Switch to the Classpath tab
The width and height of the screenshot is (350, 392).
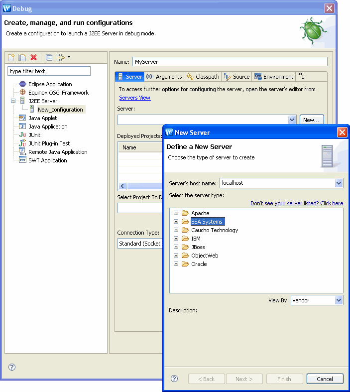click(x=203, y=77)
